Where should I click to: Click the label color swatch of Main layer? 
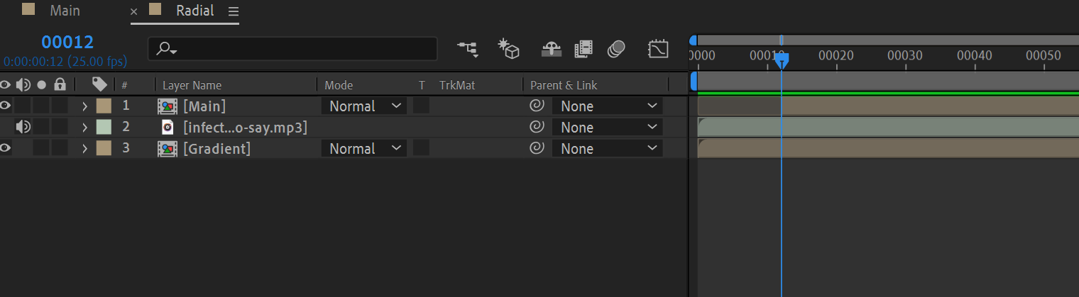tap(104, 106)
